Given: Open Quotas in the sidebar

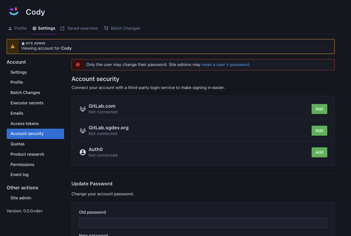Looking at the screenshot, I should (x=35, y=144).
